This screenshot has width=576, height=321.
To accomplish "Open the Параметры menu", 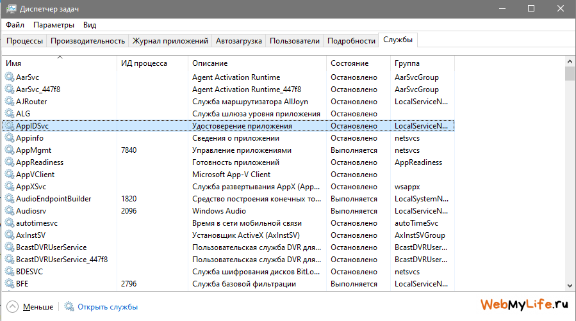I will coord(54,25).
